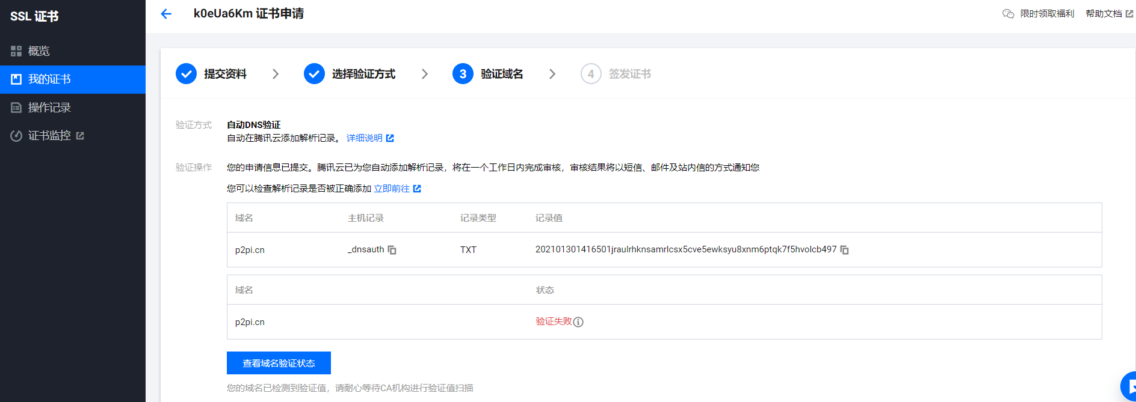Click the TXT record type cell
Image resolution: width=1136 pixels, height=402 pixels.
pyautogui.click(x=468, y=250)
